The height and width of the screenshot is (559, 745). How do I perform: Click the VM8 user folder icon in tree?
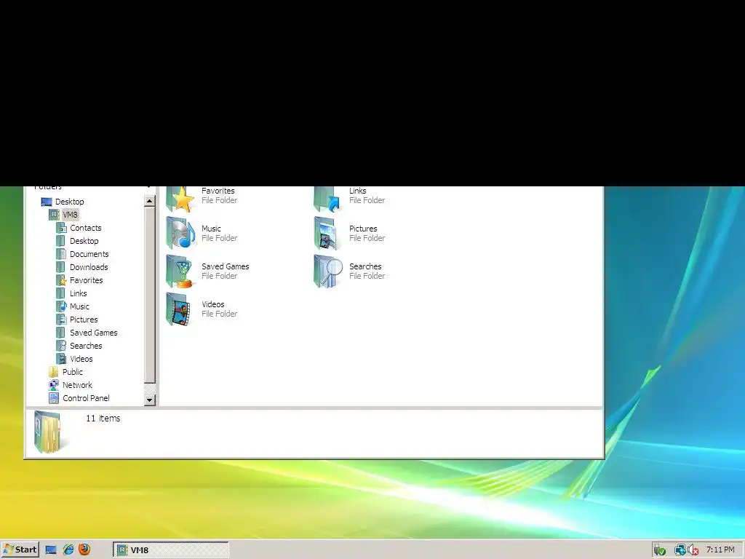(x=54, y=215)
